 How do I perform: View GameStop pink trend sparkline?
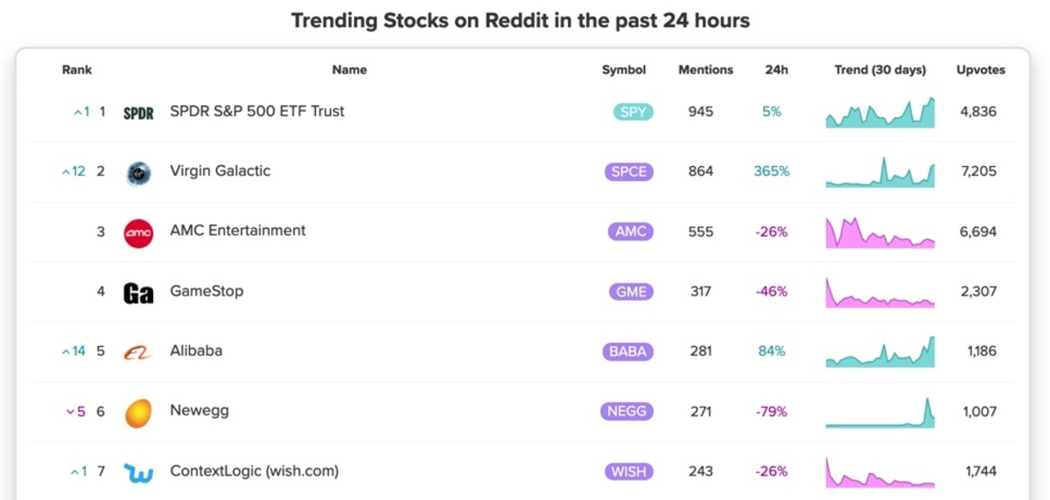880,292
